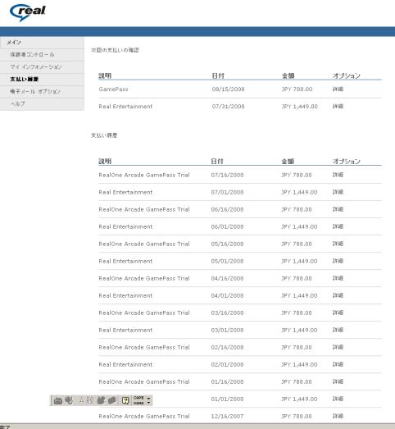This screenshot has width=395, height=429.
Task: Click the JPY 1,449.00 amount for 06/01/2008
Action: [x=299, y=226]
